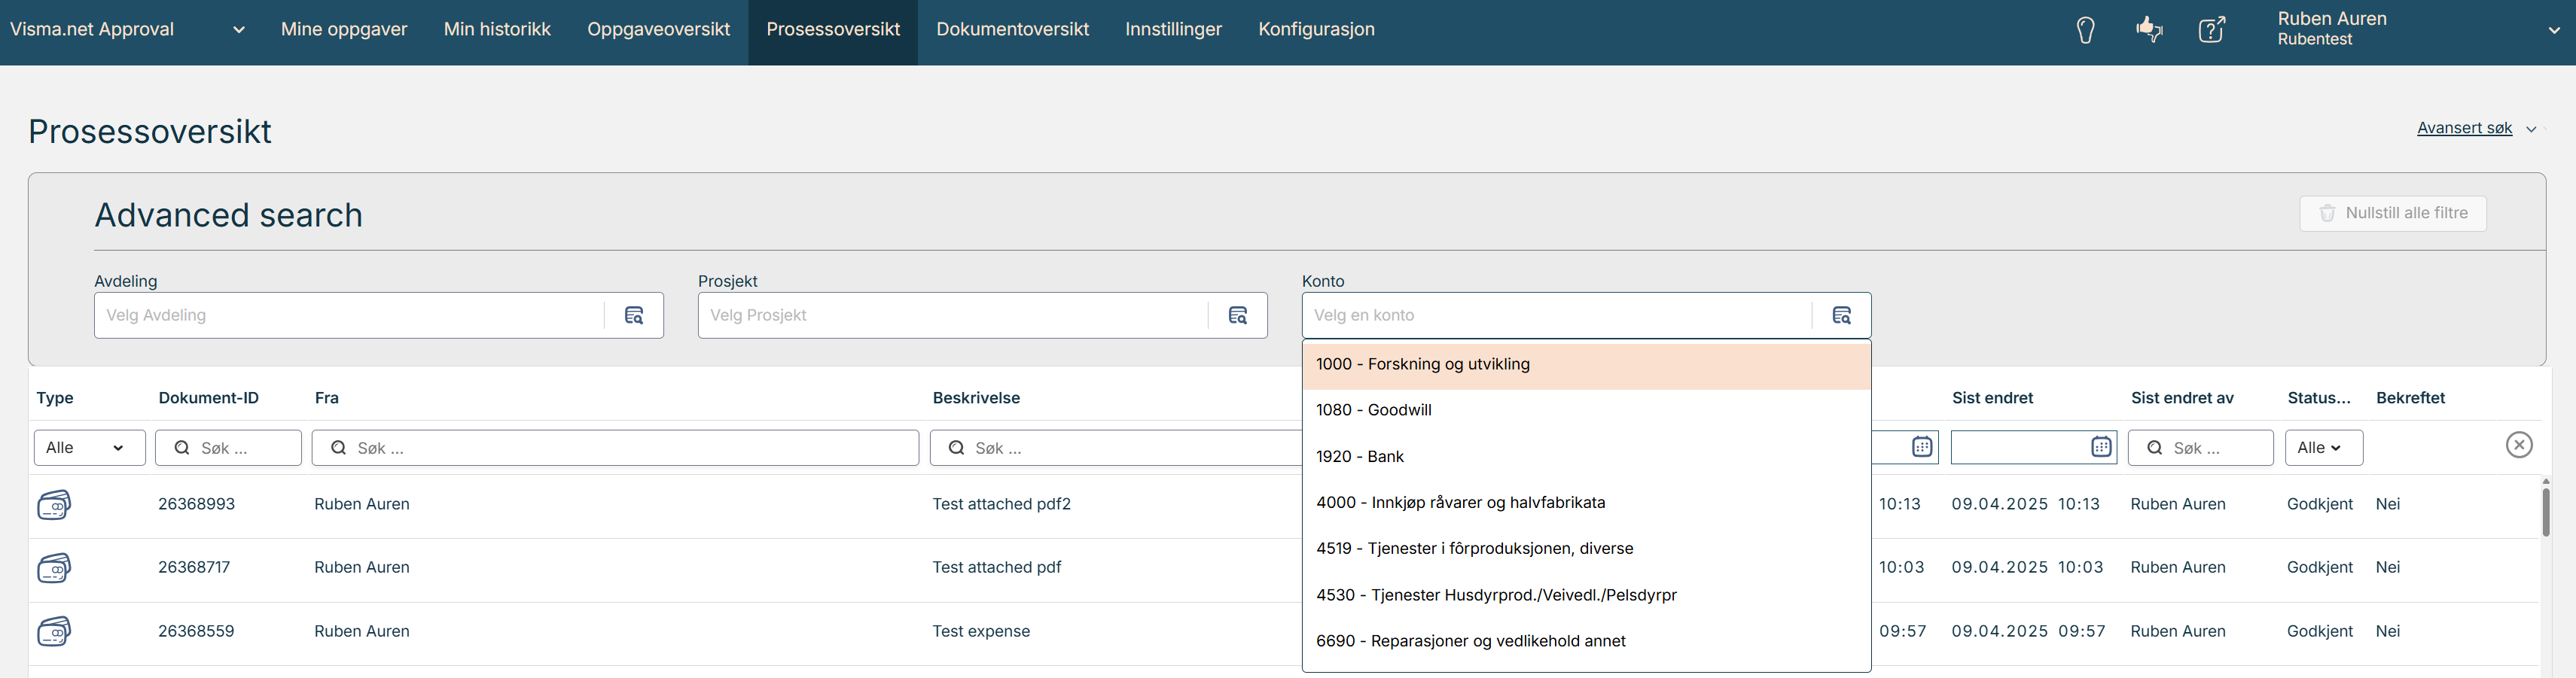Image resolution: width=2576 pixels, height=678 pixels.
Task: Select account 1920 - Bank
Action: (1586, 457)
